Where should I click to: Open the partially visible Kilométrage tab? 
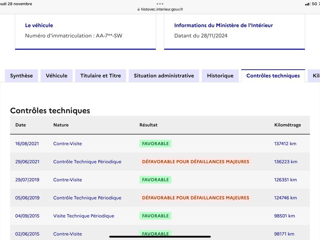coord(314,76)
